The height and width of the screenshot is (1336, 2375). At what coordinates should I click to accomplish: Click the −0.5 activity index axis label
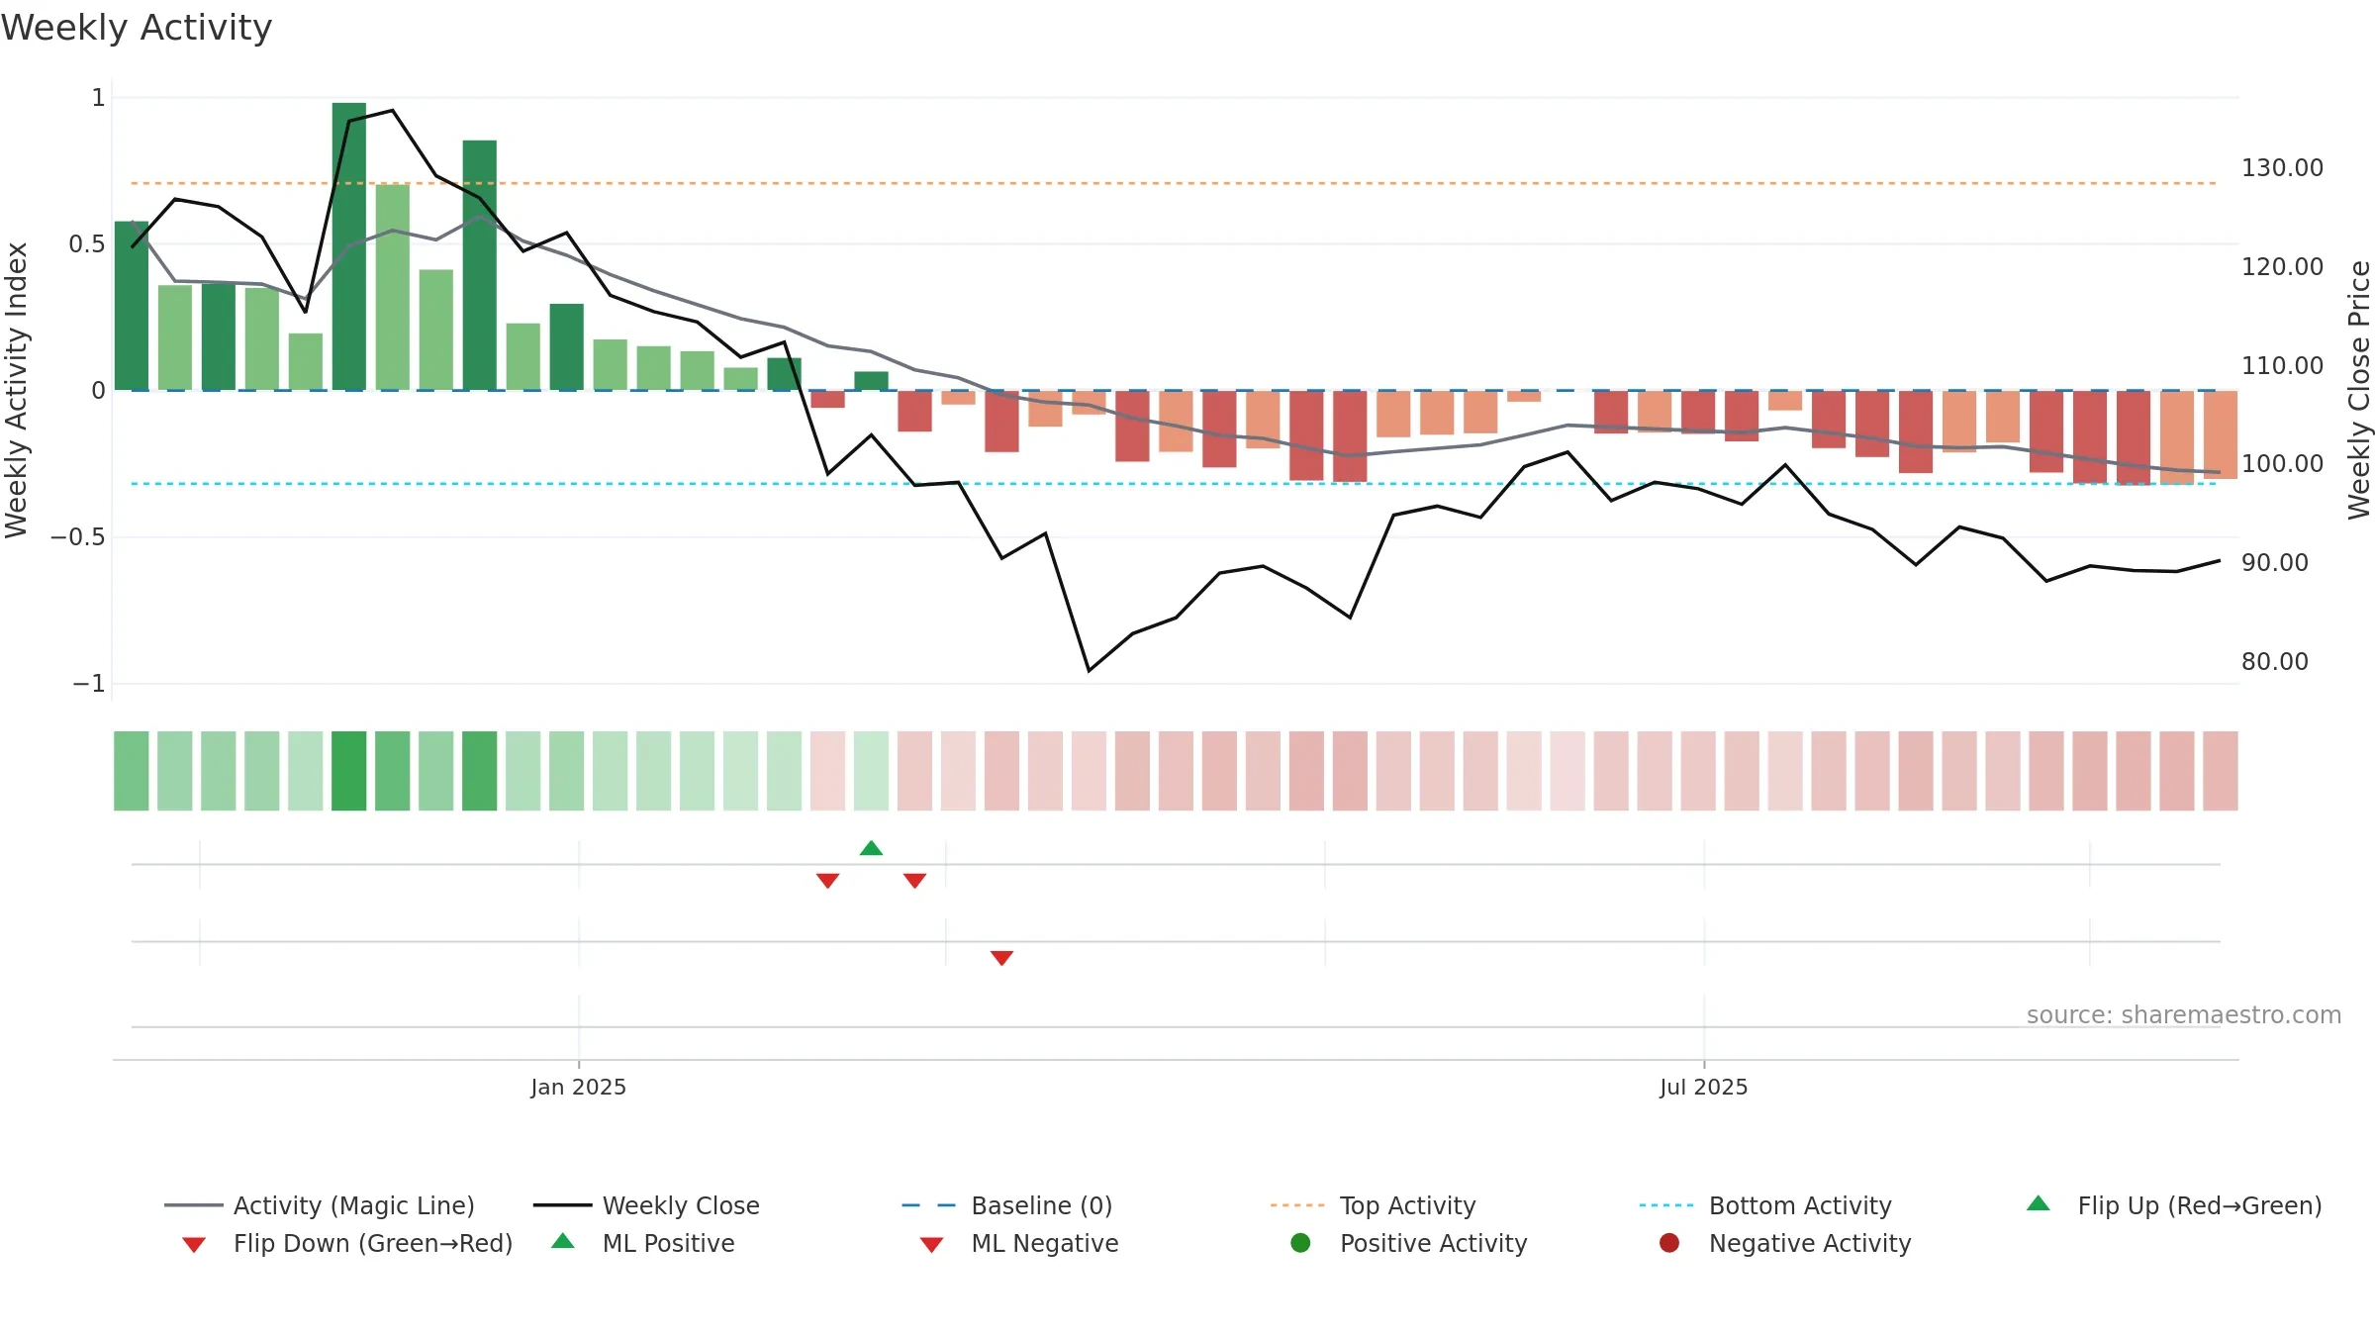78,537
